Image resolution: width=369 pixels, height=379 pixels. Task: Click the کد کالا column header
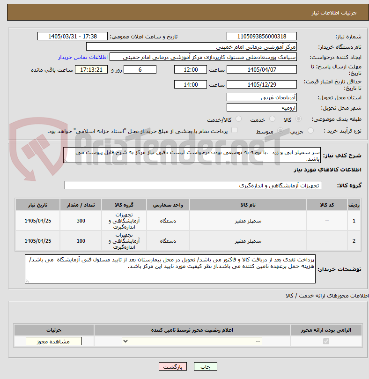click(x=327, y=205)
